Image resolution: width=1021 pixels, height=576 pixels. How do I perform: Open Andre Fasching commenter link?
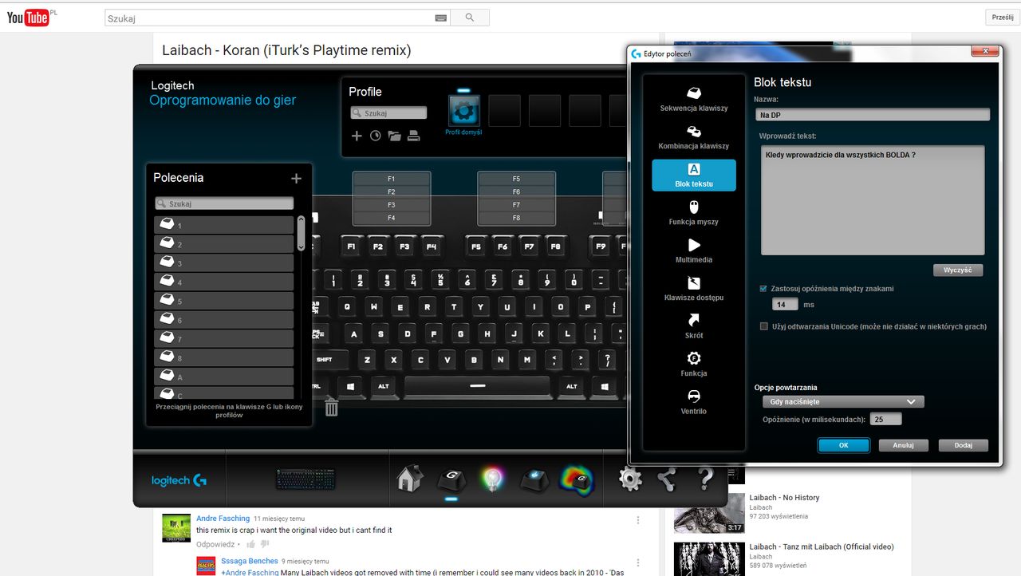coord(223,519)
